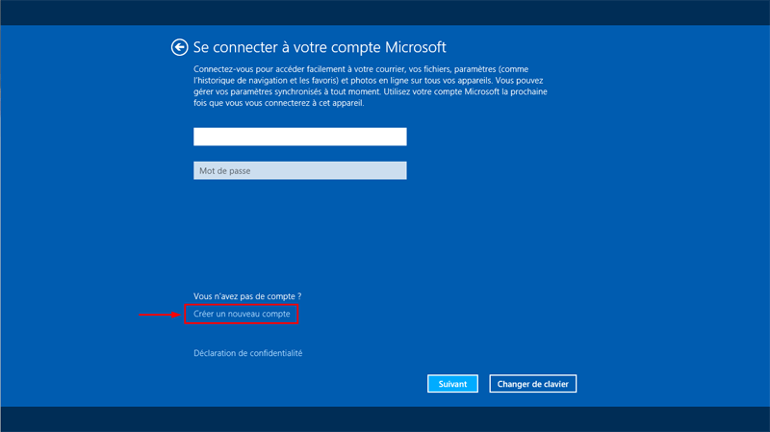Click the dark band at the top of the screen
This screenshot has height=432, width=770.
tap(385, 13)
